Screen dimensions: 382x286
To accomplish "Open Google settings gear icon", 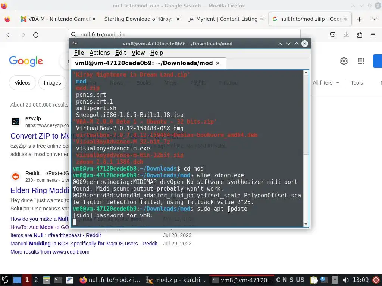I will coord(344,61).
